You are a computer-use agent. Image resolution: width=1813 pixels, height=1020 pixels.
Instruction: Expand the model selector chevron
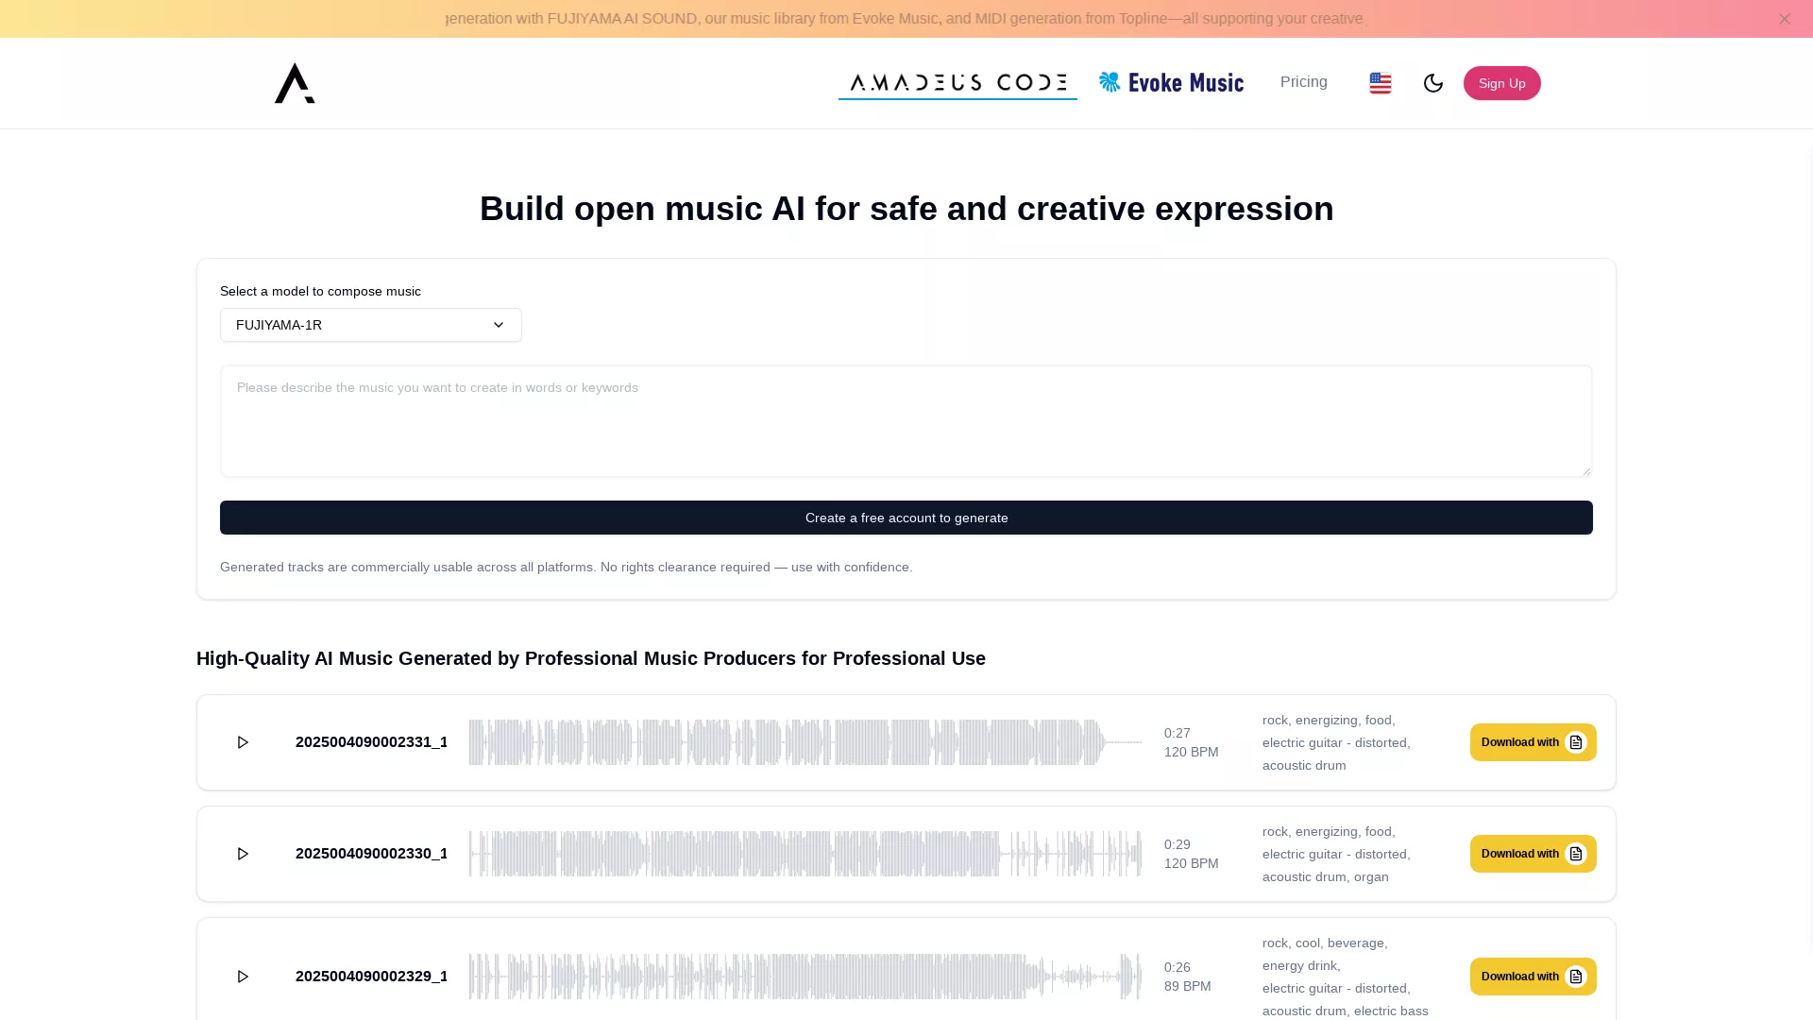(x=499, y=325)
